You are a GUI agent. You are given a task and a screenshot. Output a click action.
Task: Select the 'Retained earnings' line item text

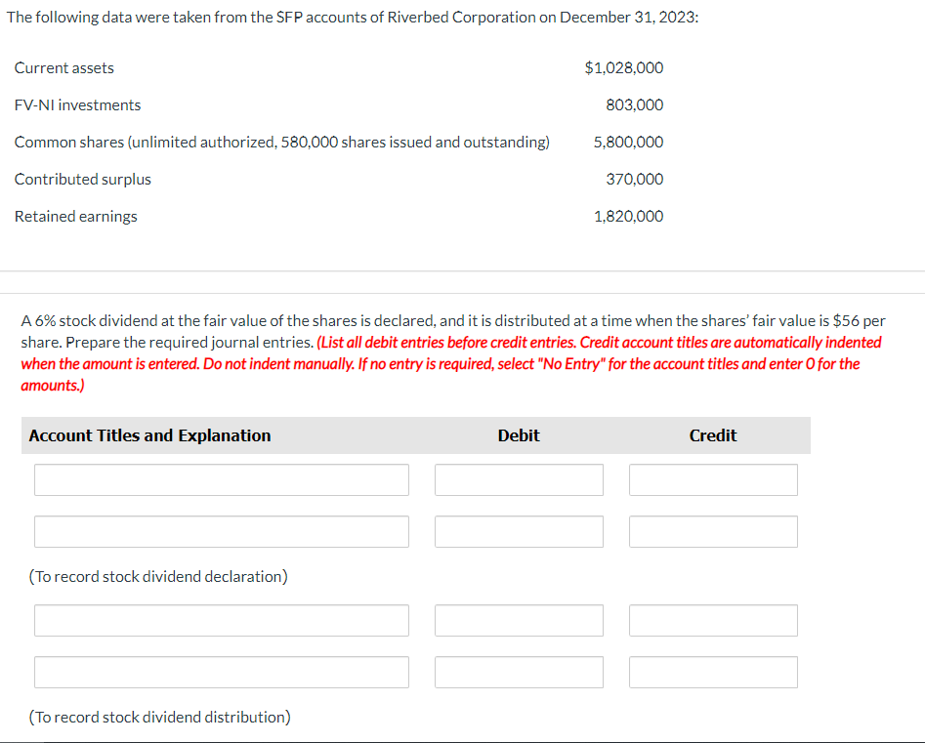75,216
